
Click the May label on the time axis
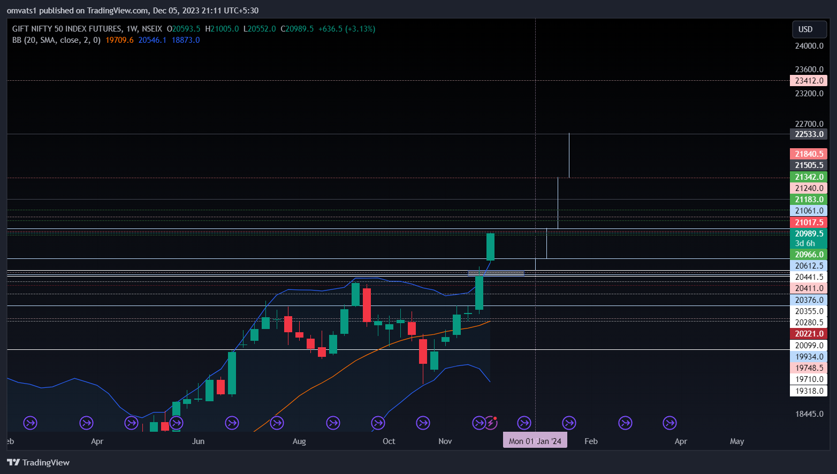737,441
